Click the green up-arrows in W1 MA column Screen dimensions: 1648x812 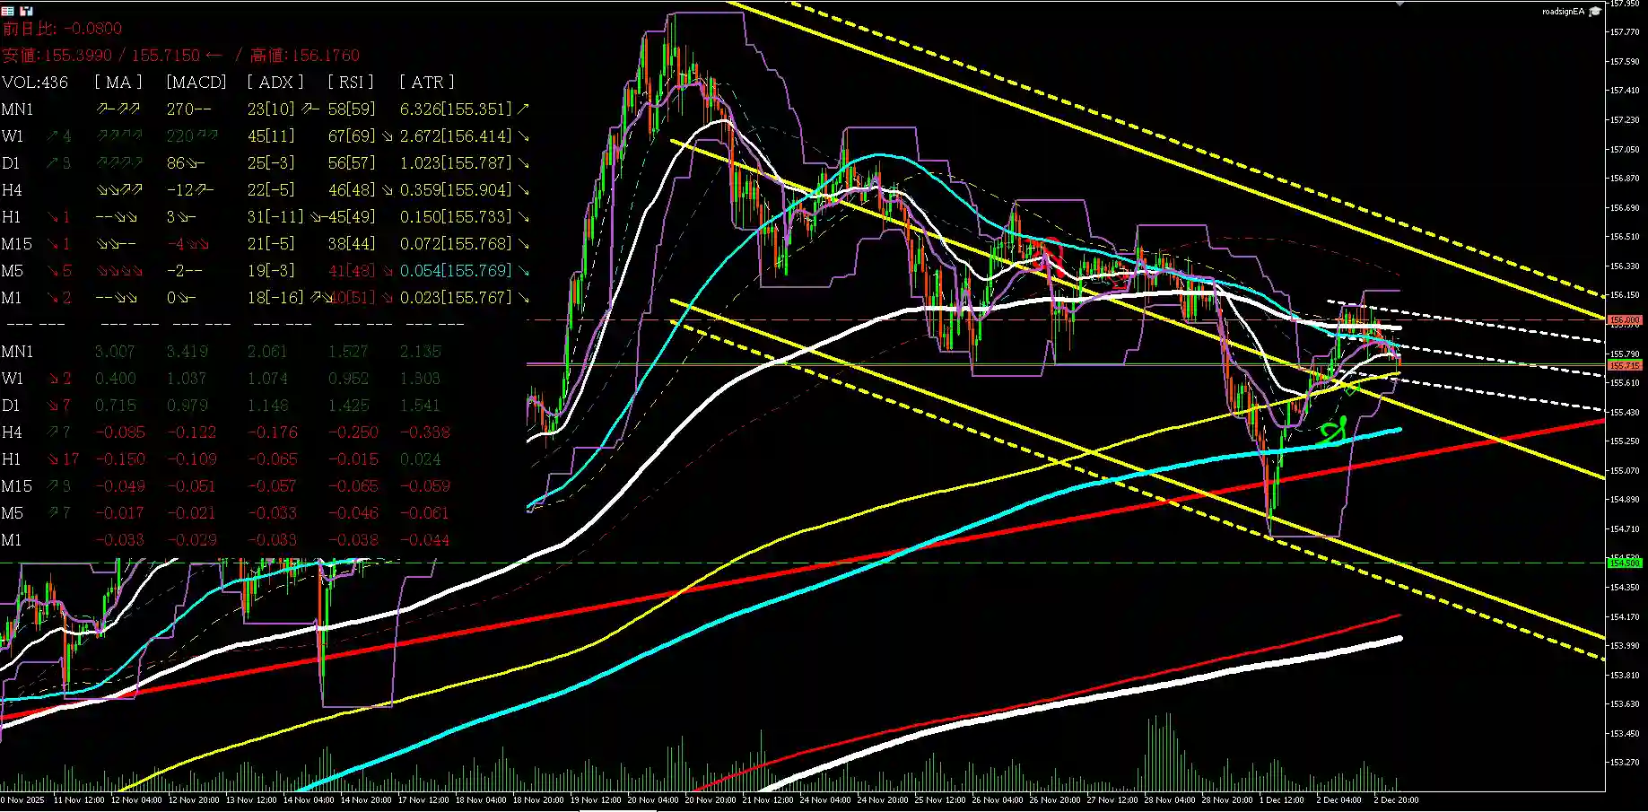pyautogui.click(x=120, y=135)
